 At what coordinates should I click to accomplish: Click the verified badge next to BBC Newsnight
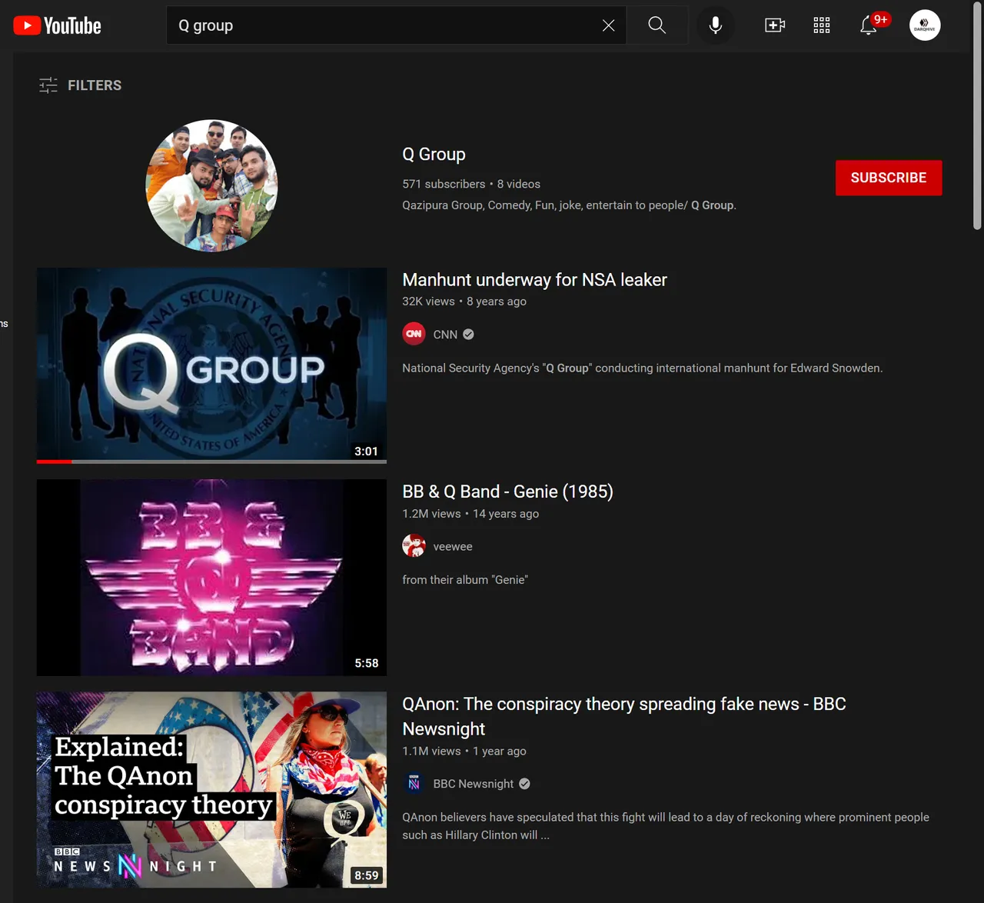524,784
